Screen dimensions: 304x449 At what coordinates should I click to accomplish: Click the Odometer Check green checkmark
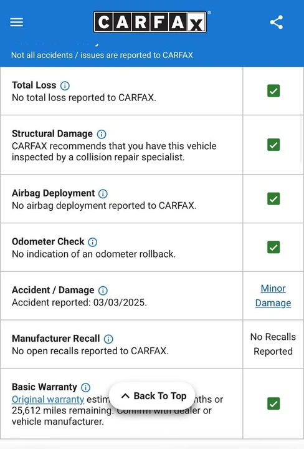(273, 247)
